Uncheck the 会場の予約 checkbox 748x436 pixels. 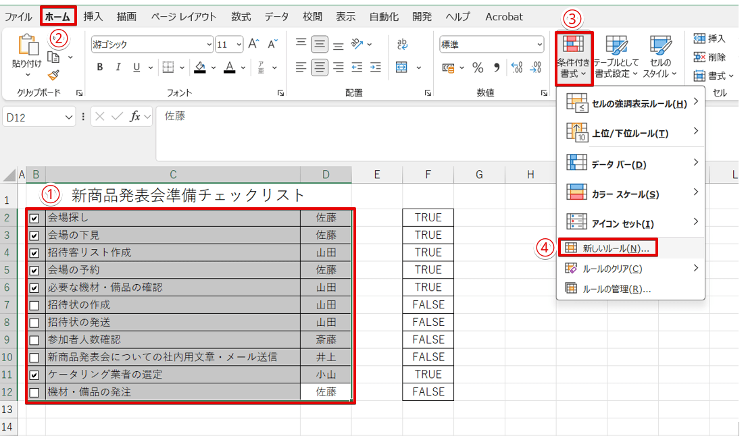coord(34,271)
